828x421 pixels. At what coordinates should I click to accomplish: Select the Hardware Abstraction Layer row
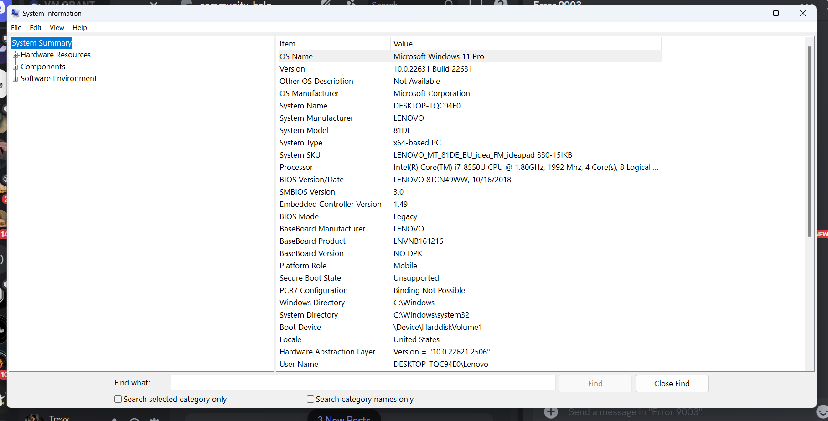[470, 352]
